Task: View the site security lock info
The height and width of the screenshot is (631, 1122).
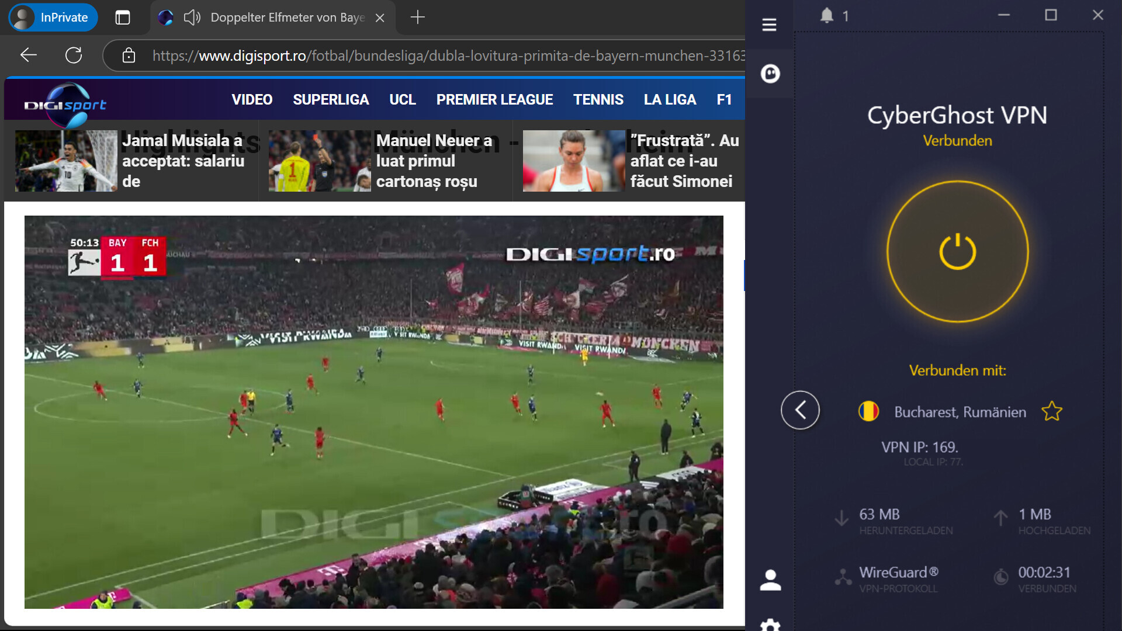Action: pyautogui.click(x=129, y=56)
